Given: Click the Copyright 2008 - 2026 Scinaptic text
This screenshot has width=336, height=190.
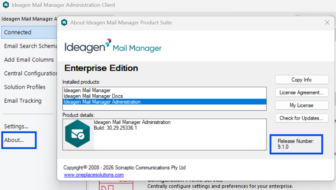Looking at the screenshot, I should click(x=125, y=168).
